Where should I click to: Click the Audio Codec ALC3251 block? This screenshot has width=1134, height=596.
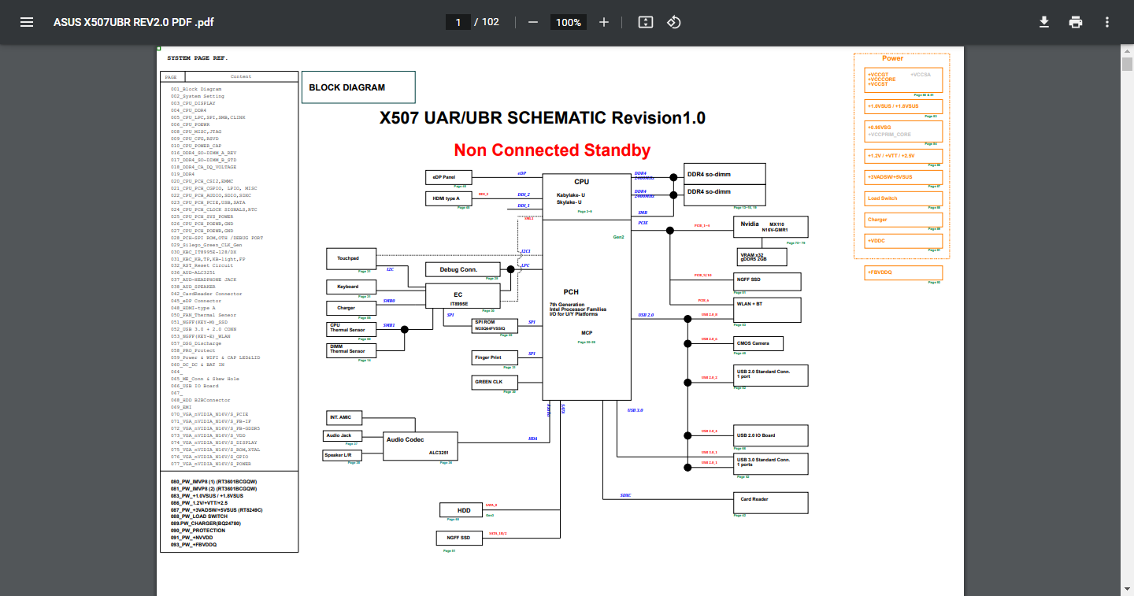[421, 446]
